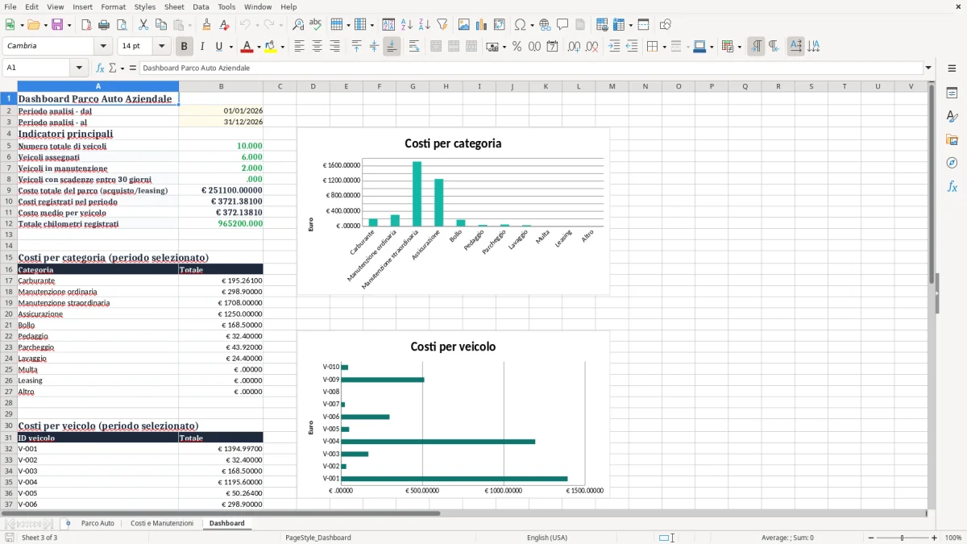Screen dimensions: 967x544
Task: Insert hyperlink globe icon
Action: 545,25
